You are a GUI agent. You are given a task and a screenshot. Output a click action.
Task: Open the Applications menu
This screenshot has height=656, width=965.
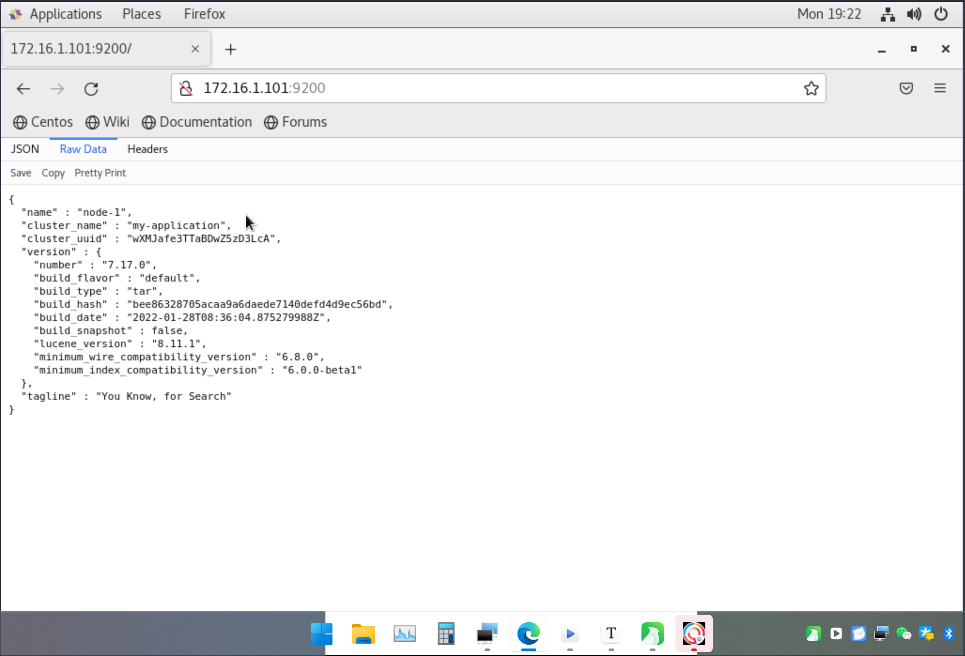pyautogui.click(x=66, y=14)
